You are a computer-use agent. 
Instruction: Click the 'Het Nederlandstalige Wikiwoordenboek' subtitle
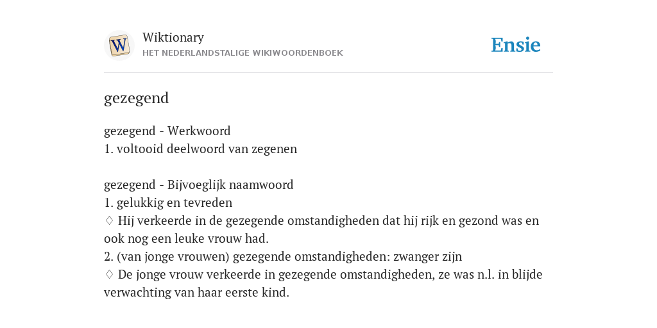point(243,53)
